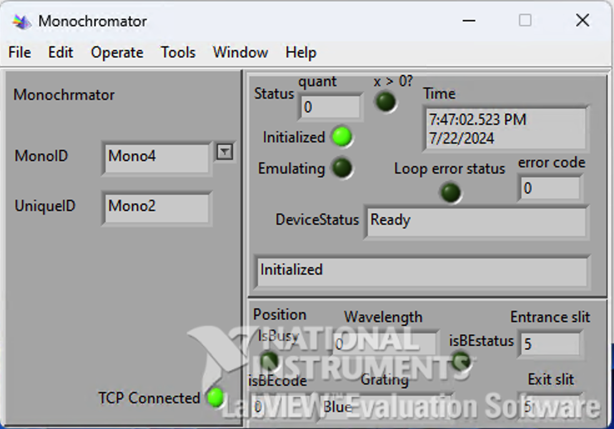Open the Help menu

coord(300,52)
